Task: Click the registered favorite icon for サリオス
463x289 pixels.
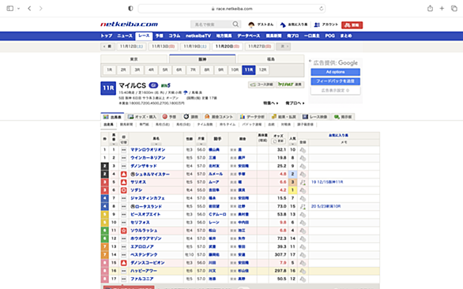Action: (x=303, y=182)
